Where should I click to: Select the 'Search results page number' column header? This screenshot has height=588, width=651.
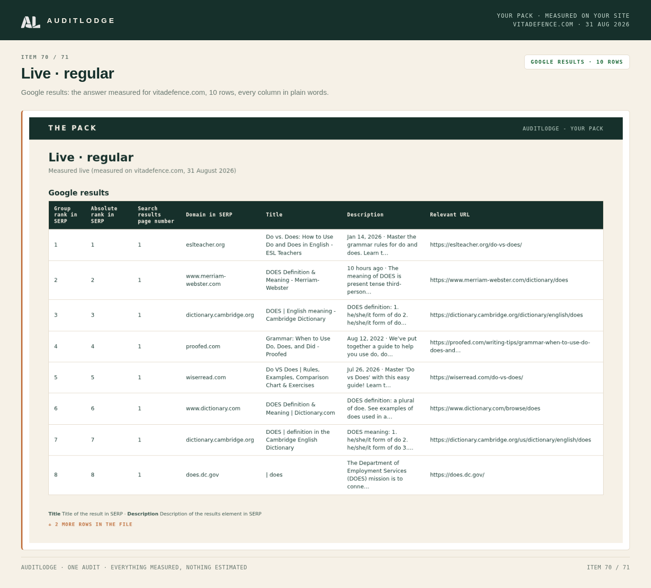coord(156,215)
